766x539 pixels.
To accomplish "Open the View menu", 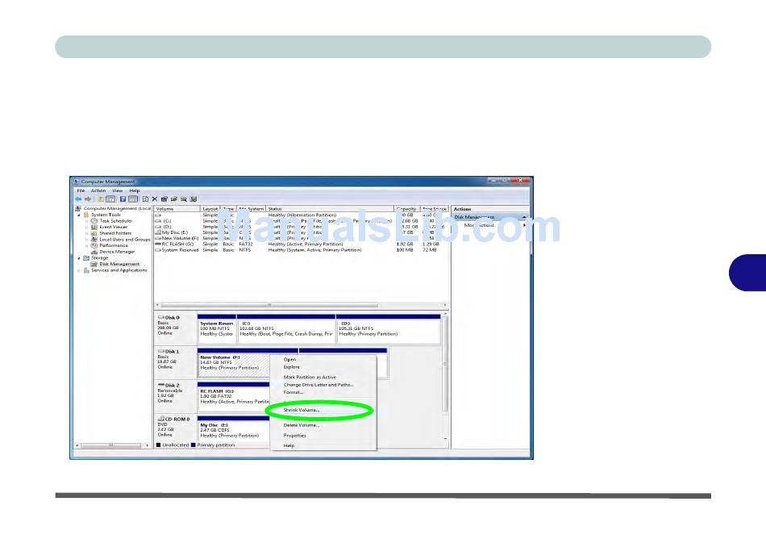I will [x=118, y=191].
